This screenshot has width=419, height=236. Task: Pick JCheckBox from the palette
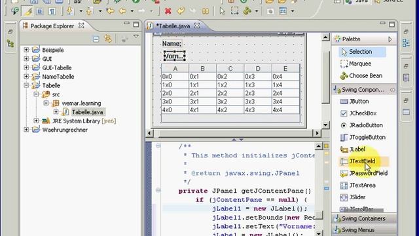pyautogui.click(x=358, y=113)
